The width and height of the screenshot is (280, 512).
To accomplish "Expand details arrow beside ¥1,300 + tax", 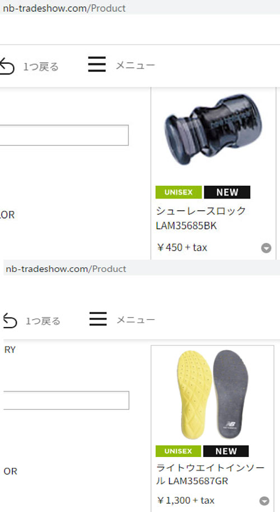I will [264, 501].
